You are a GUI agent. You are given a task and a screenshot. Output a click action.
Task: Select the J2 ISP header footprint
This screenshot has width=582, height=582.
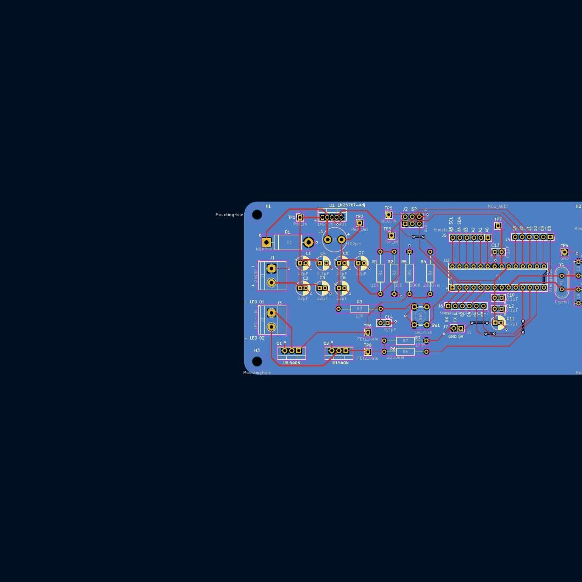(413, 220)
